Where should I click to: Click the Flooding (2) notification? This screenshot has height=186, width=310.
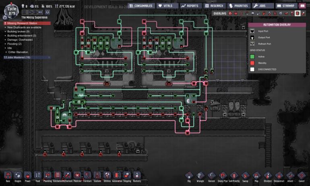point(14,44)
